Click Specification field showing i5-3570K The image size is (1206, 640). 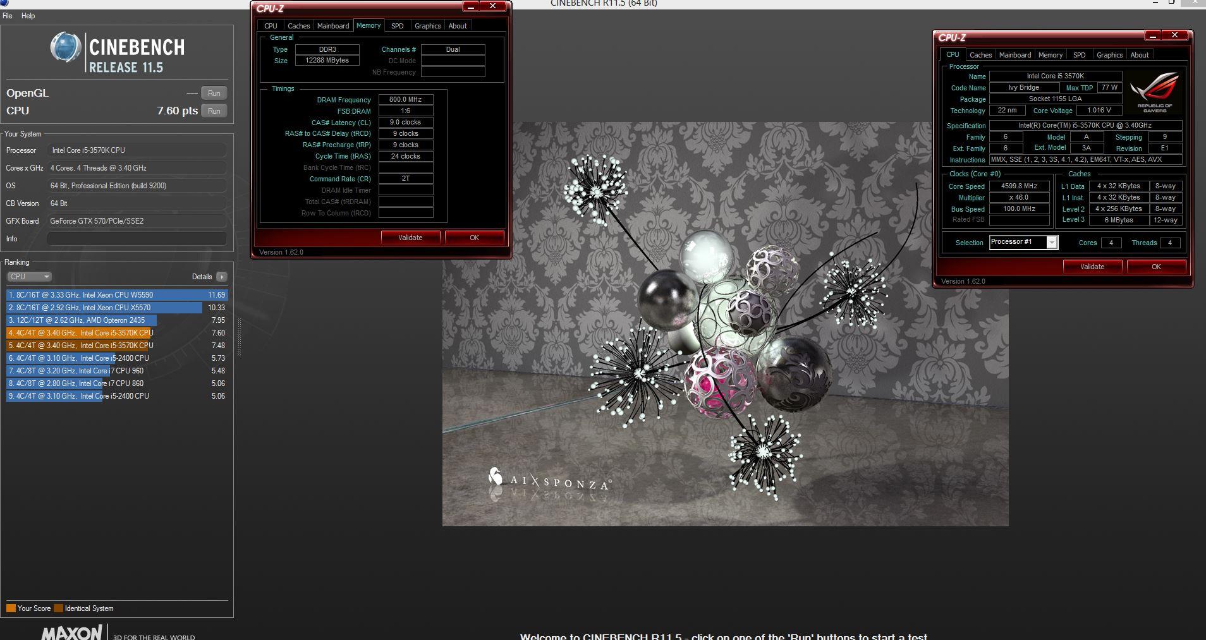[1085, 126]
